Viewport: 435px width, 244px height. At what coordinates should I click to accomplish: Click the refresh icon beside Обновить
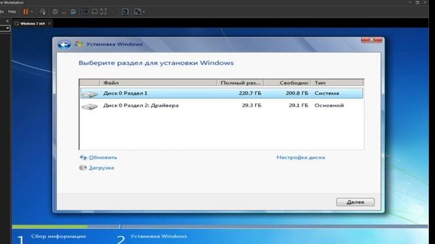[x=83, y=157]
